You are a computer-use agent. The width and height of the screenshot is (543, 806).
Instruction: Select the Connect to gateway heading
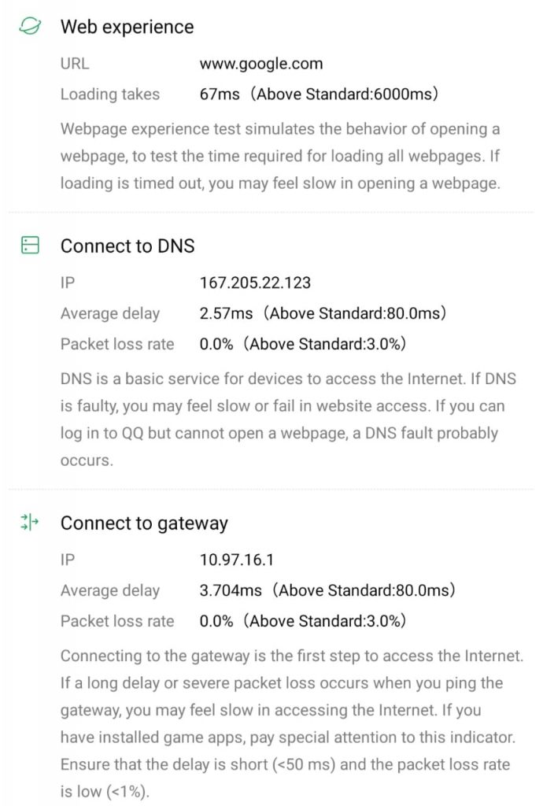(x=144, y=523)
